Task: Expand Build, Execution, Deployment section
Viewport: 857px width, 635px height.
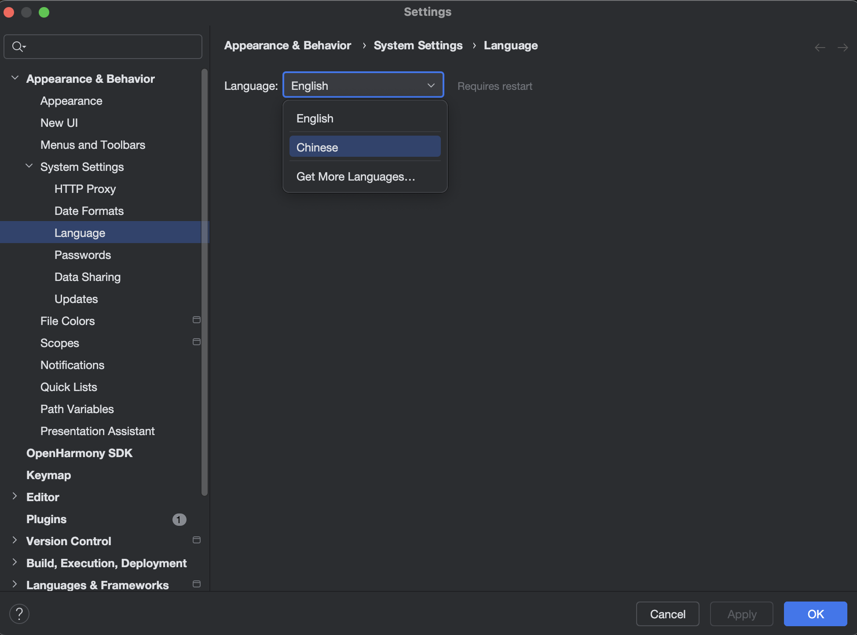Action: click(15, 562)
